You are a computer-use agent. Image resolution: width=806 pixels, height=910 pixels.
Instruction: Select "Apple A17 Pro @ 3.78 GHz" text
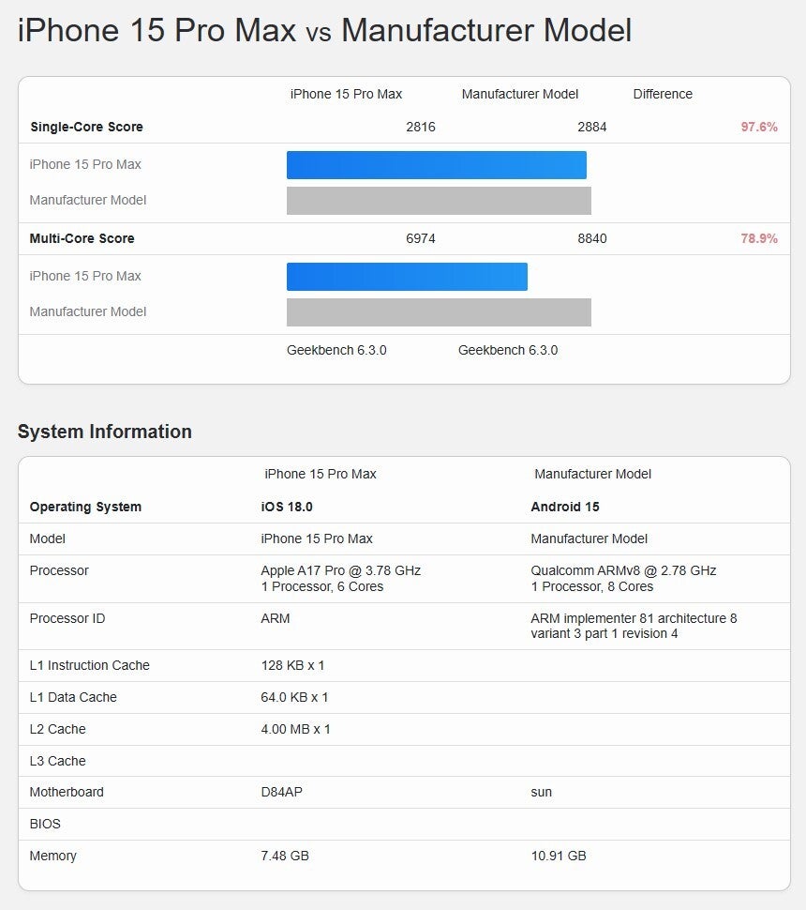341,570
